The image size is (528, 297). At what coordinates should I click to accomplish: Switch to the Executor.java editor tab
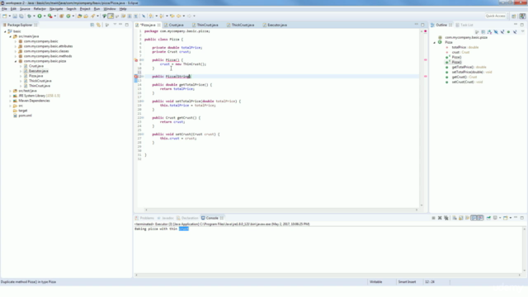click(x=277, y=25)
